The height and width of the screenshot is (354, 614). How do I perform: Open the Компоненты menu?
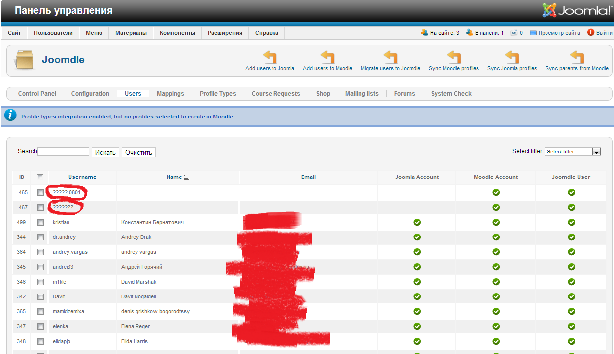[177, 33]
